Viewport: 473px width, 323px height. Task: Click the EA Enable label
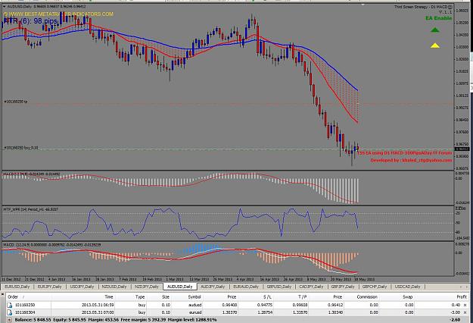click(439, 18)
